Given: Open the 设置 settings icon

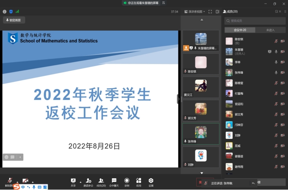Looking at the screenshot, I should coord(151,181).
